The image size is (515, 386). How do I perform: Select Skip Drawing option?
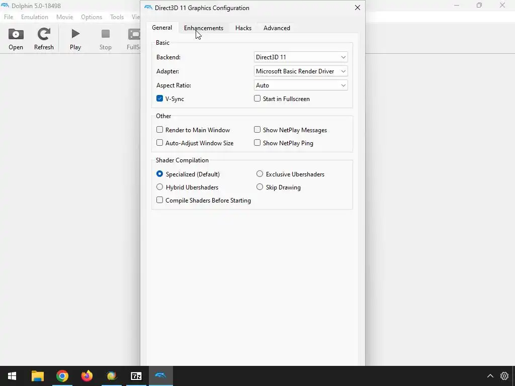(260, 187)
